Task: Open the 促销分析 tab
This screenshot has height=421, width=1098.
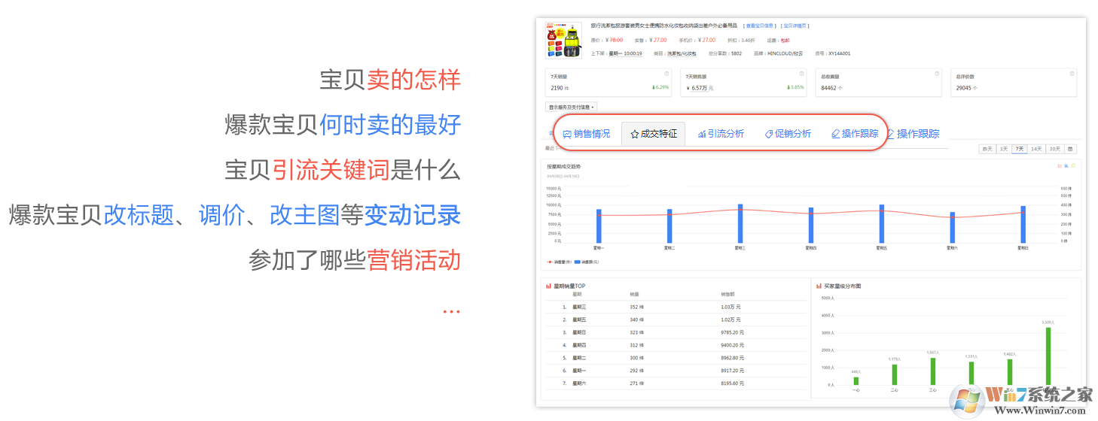Action: click(788, 134)
